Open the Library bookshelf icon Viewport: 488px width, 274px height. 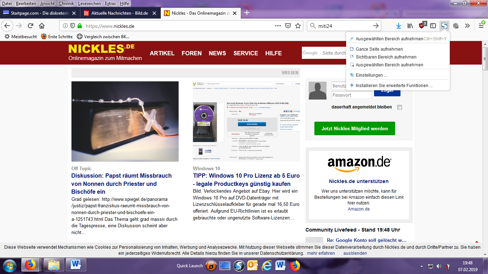click(410, 26)
